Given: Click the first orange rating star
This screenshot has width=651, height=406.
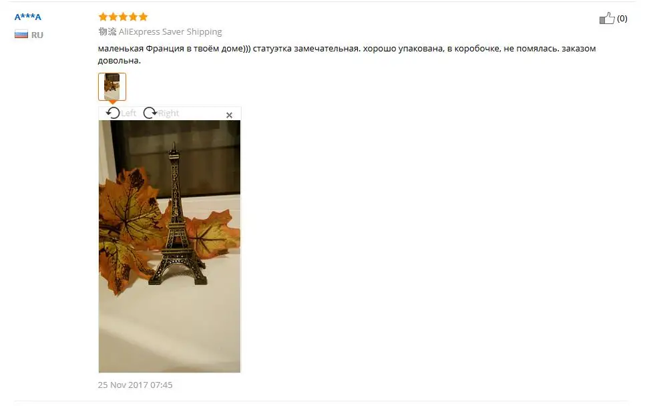Looking at the screenshot, I should (x=103, y=17).
